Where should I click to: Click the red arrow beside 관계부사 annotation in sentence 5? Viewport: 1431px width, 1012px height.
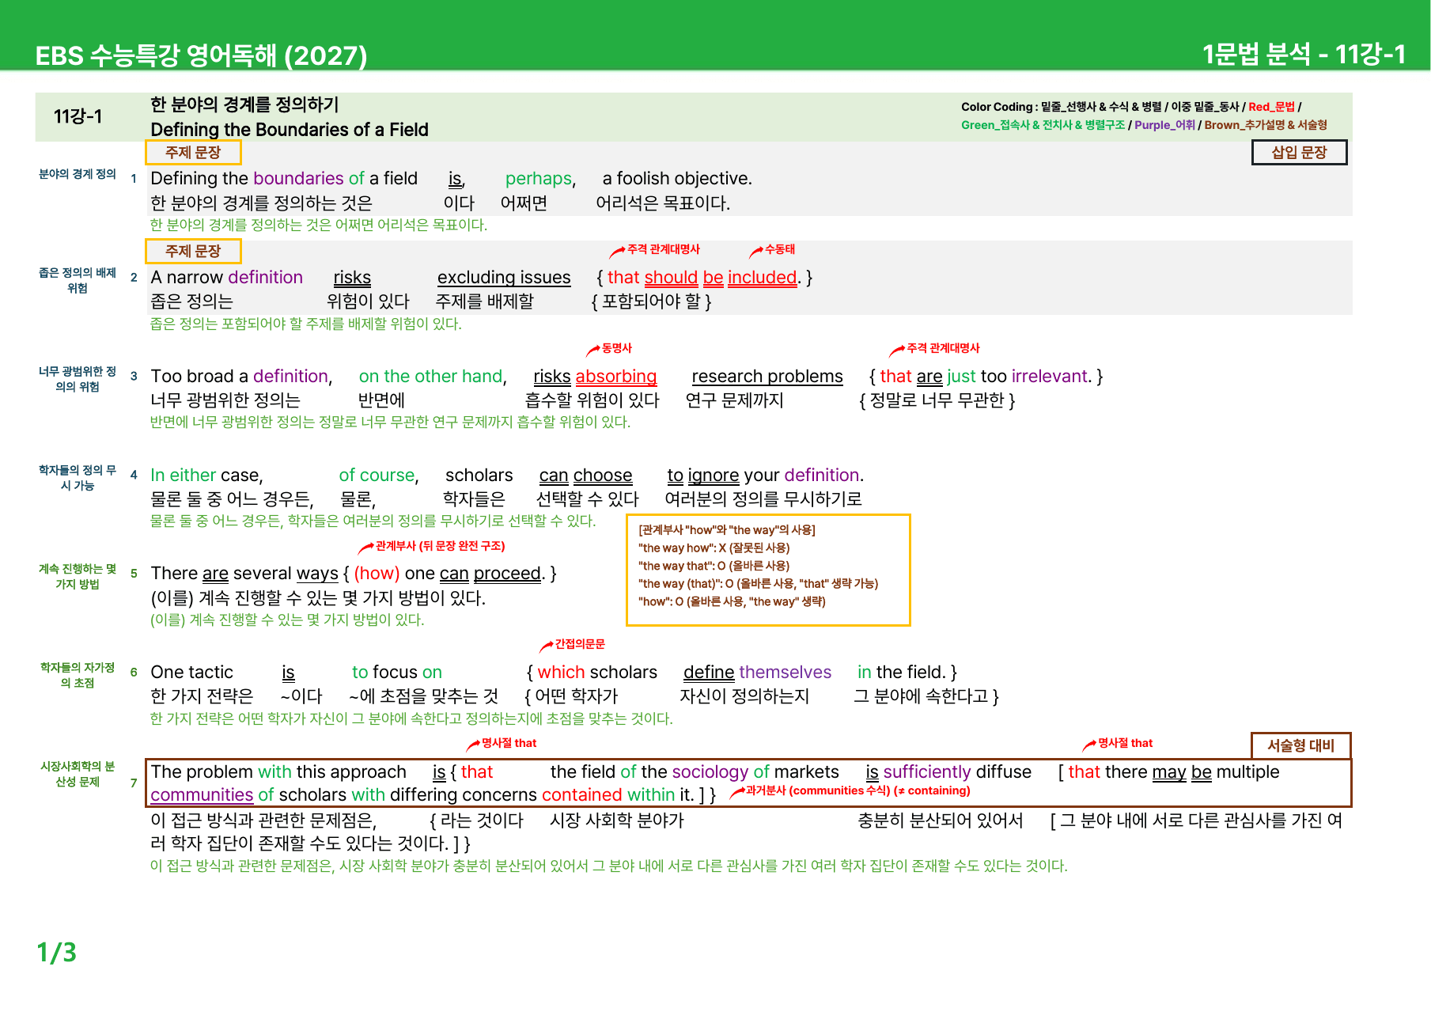[x=365, y=548]
